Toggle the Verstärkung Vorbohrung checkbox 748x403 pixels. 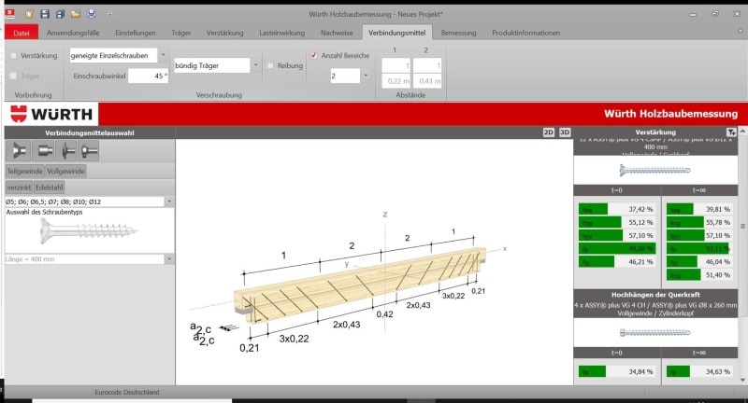pyautogui.click(x=13, y=56)
